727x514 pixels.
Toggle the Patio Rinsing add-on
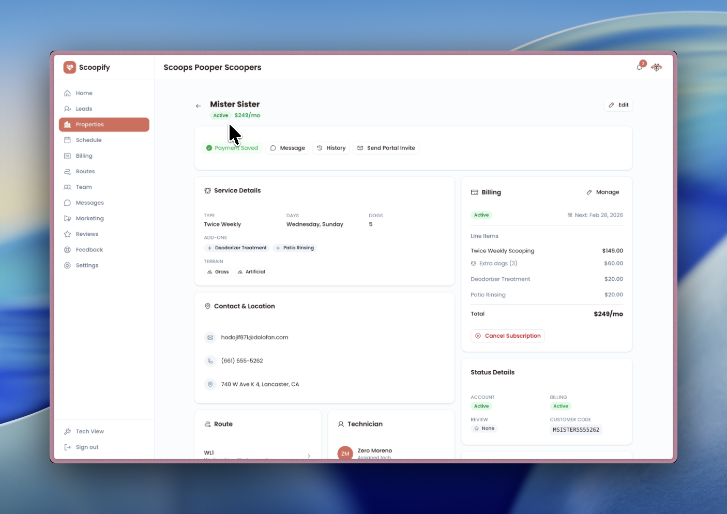[x=294, y=248]
